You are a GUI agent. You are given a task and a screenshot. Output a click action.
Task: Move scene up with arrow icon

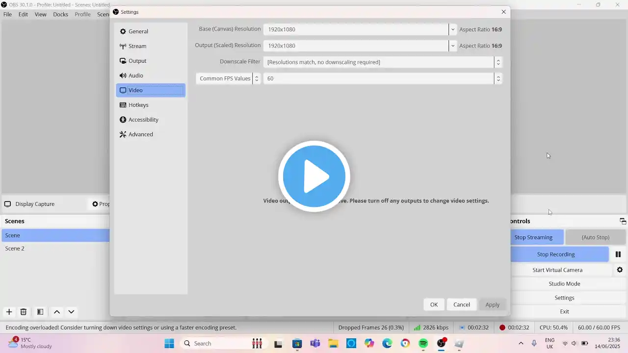(x=57, y=312)
